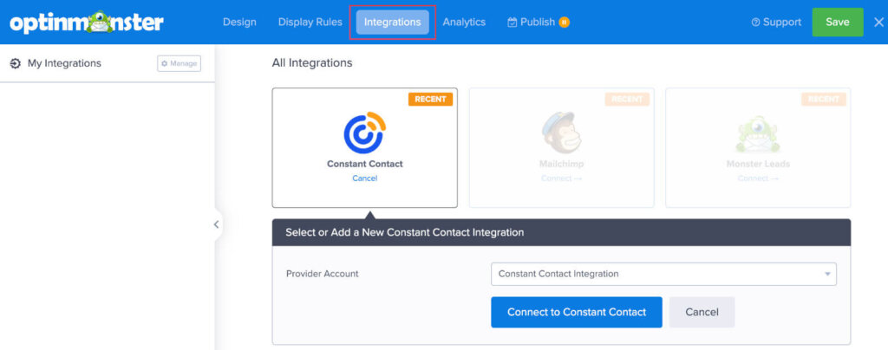Viewport: 888px width, 350px height.
Task: Save the campaign
Action: pyautogui.click(x=838, y=22)
